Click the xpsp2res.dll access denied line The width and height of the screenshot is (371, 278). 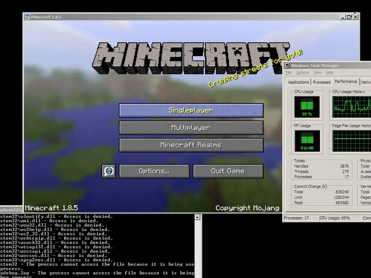(x=57, y=260)
